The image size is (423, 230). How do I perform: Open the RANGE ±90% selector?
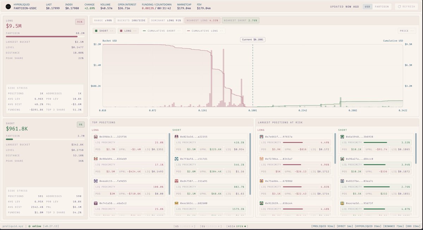[x=103, y=20]
